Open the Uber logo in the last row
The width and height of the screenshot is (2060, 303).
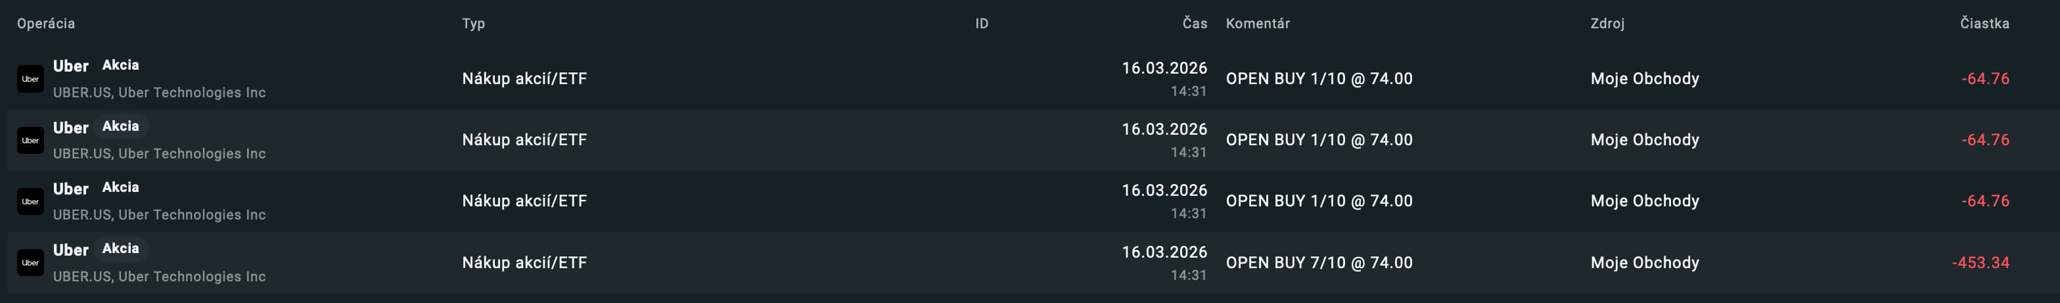click(30, 263)
